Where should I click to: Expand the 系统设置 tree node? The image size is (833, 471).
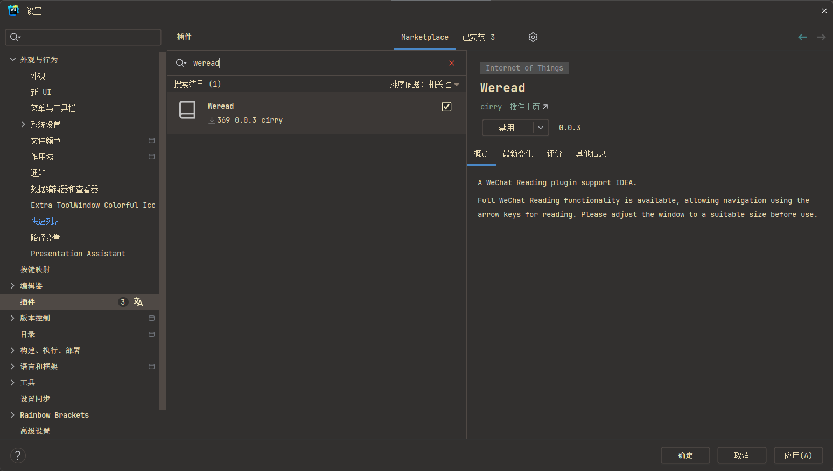coord(23,124)
